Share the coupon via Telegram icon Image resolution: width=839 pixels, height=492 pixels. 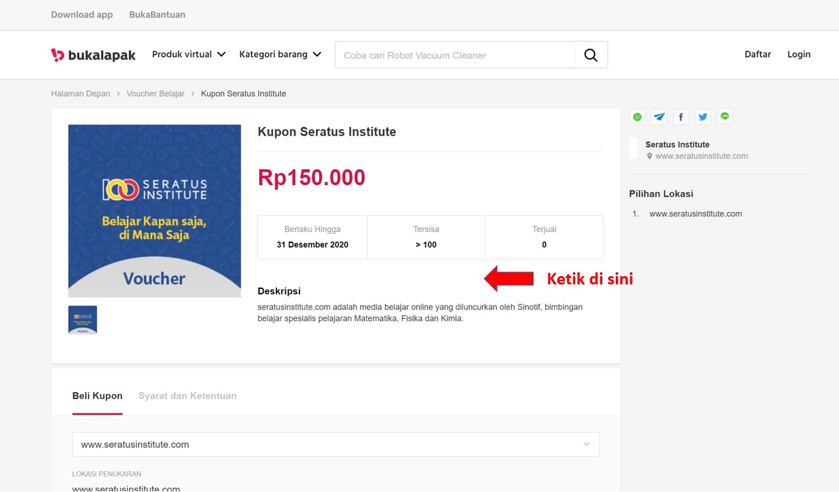click(x=659, y=117)
